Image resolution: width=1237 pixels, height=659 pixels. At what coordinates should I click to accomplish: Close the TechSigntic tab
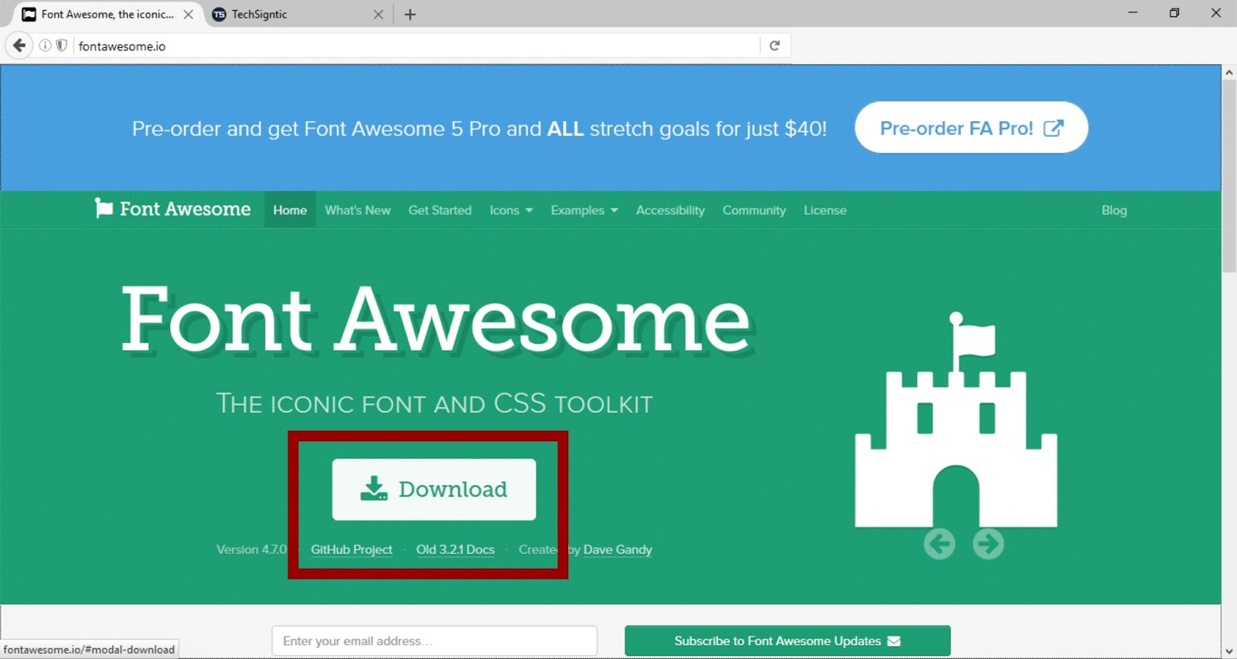click(378, 15)
